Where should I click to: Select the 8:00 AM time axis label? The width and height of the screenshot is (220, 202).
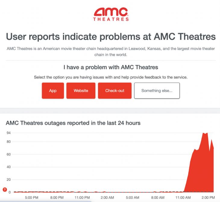coord(158,198)
